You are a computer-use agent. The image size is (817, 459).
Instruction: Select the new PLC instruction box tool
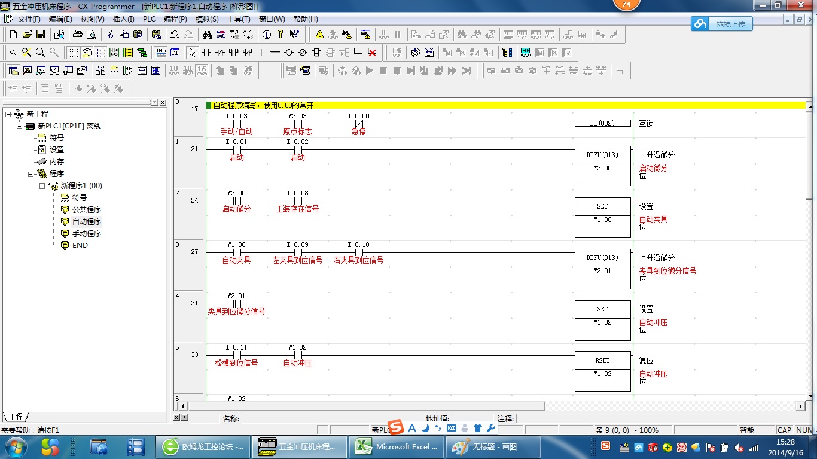(317, 53)
